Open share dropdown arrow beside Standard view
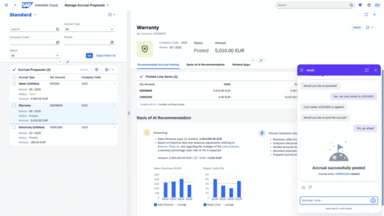 (x=115, y=14)
